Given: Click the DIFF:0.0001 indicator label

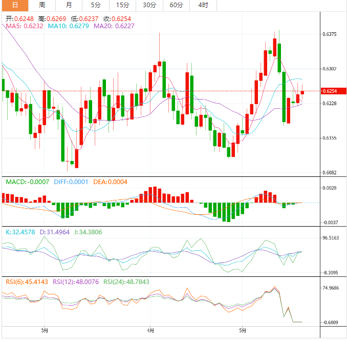Looking at the screenshot, I should point(71,182).
